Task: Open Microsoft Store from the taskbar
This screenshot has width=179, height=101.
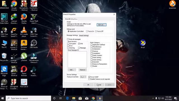Action: [x=80, y=98]
